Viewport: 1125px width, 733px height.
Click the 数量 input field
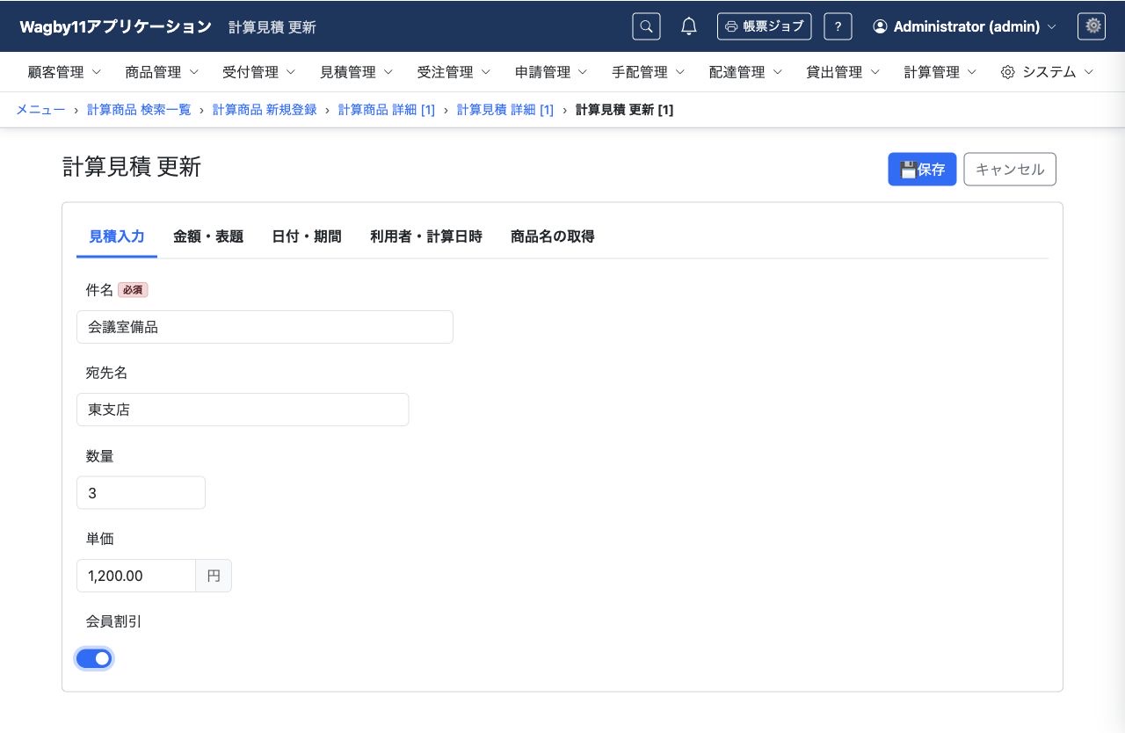[141, 493]
